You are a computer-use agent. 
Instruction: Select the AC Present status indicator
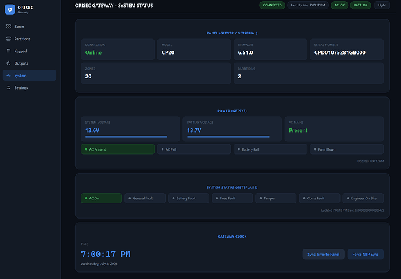pyautogui.click(x=117, y=149)
